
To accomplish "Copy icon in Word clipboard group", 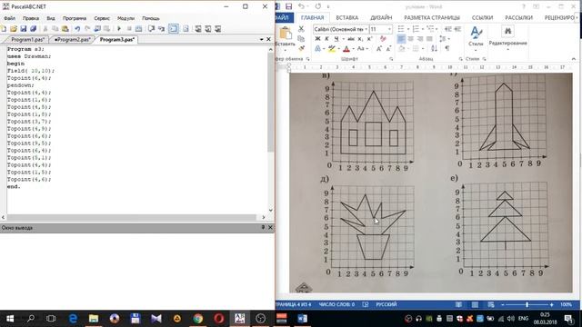I will (301, 38).
